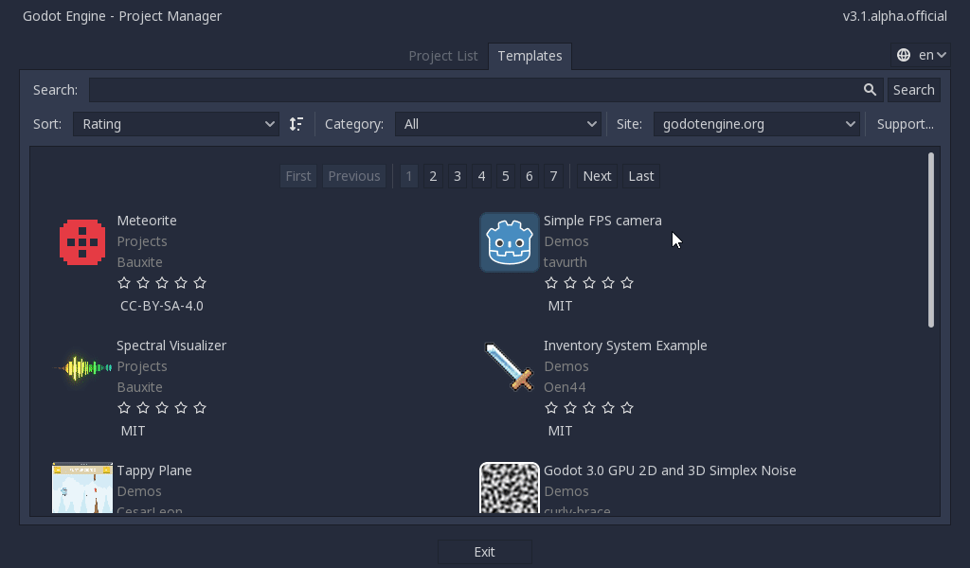Screen dimensions: 970x568
Task: Click MIT license under Spectral Visualizer
Action: coord(133,431)
